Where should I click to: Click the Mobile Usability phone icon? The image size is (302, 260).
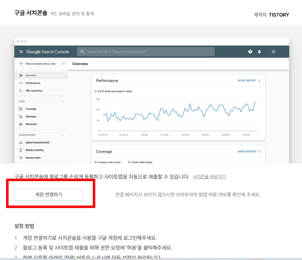click(21, 150)
